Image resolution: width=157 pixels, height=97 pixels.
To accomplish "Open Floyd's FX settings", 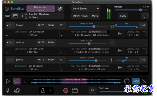I will tap(61, 25).
